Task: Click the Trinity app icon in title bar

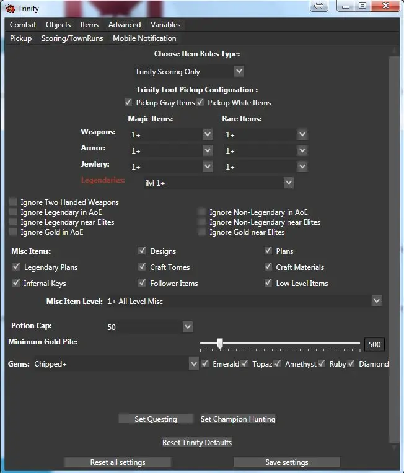Action: point(9,7)
